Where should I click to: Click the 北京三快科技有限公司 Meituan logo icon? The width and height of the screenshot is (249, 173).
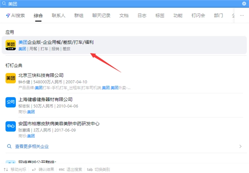pyautogui.click(x=10, y=78)
